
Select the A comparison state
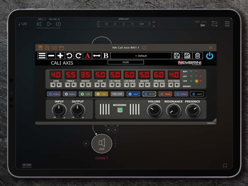pos(88,56)
